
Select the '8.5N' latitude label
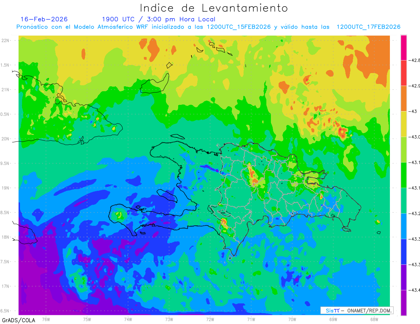(5, 213)
